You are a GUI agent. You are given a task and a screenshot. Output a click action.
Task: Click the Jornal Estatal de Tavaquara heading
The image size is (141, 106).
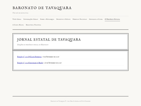(49, 40)
